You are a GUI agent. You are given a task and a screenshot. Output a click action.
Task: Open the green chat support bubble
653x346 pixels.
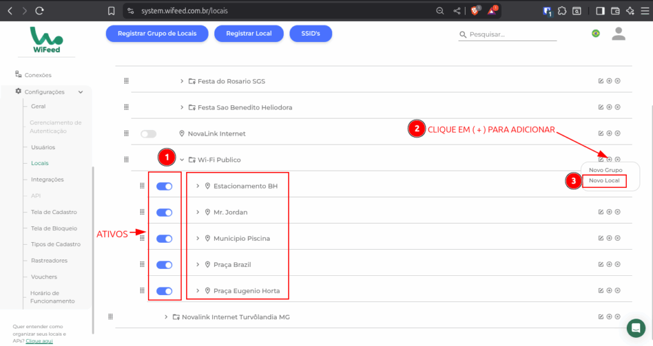[x=636, y=328]
